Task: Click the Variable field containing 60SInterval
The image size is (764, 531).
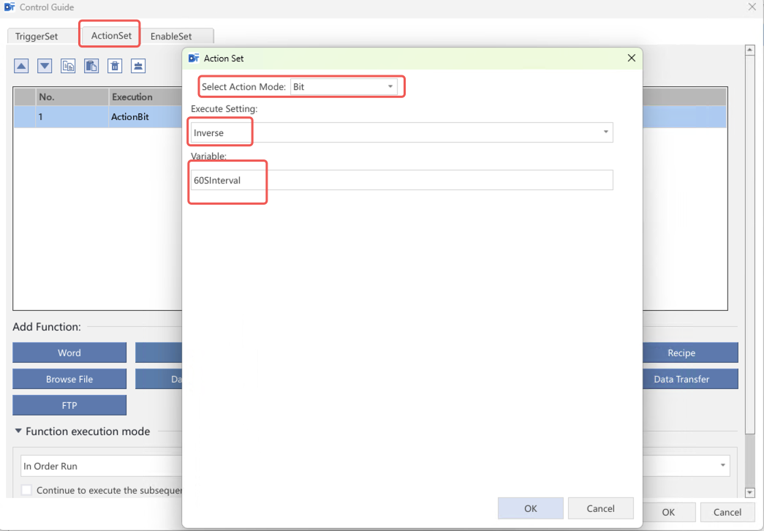Action: click(401, 180)
